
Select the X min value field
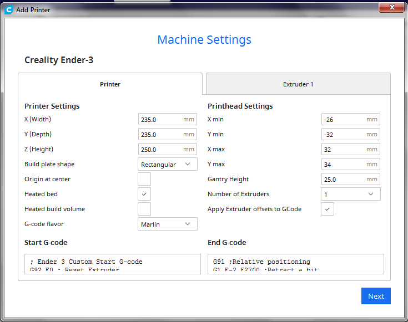pos(351,120)
